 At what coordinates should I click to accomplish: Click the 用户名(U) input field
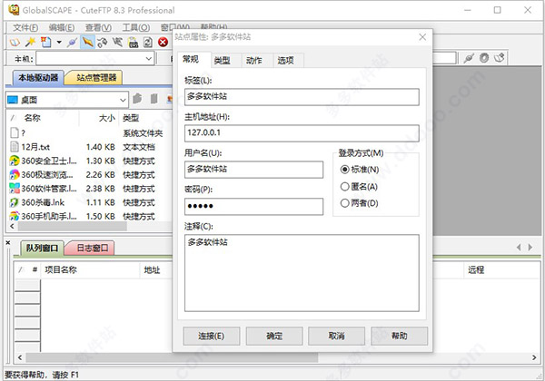coord(253,170)
